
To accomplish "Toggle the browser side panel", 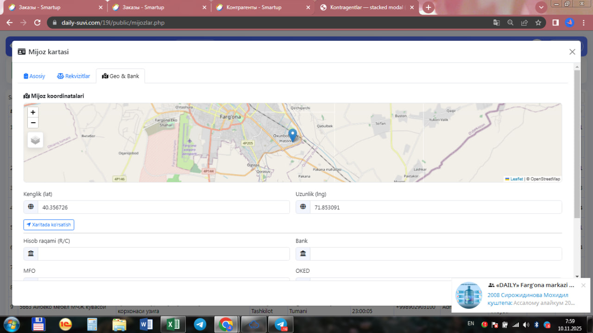I will click(555, 23).
